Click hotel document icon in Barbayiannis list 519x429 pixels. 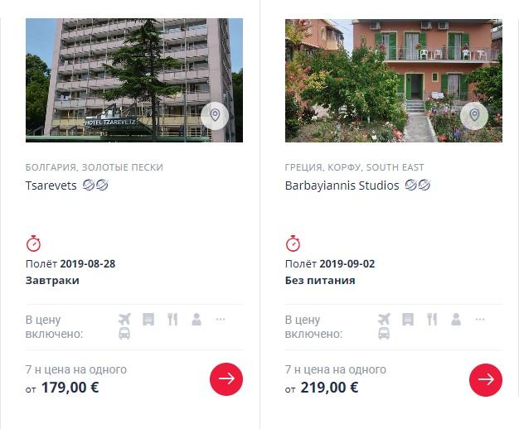click(408, 319)
